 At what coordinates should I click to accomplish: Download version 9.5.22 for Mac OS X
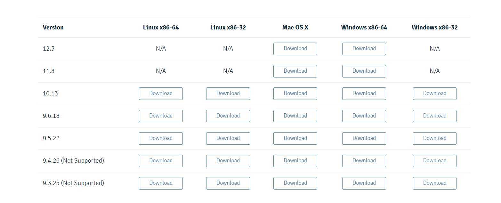tap(295, 138)
